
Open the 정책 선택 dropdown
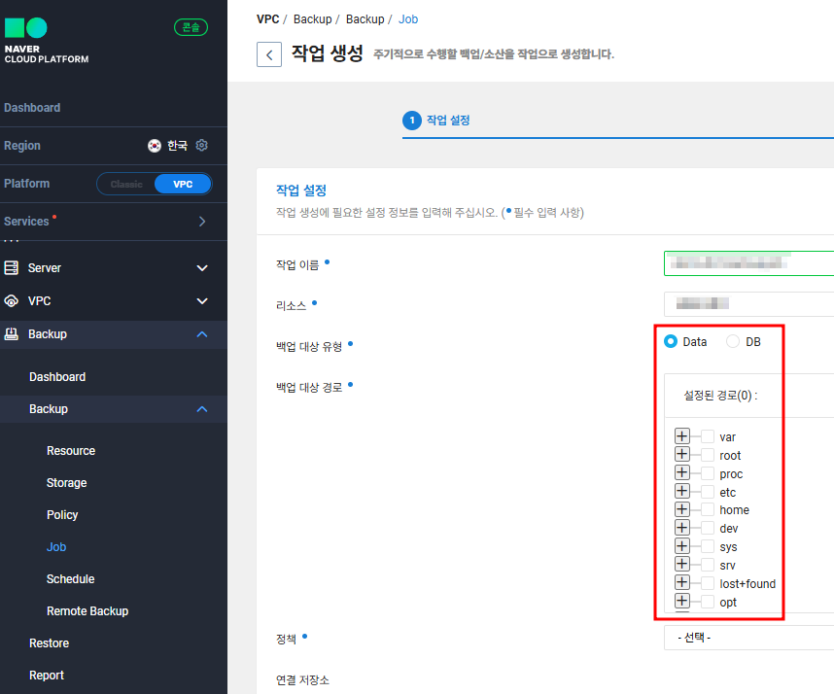click(x=748, y=637)
